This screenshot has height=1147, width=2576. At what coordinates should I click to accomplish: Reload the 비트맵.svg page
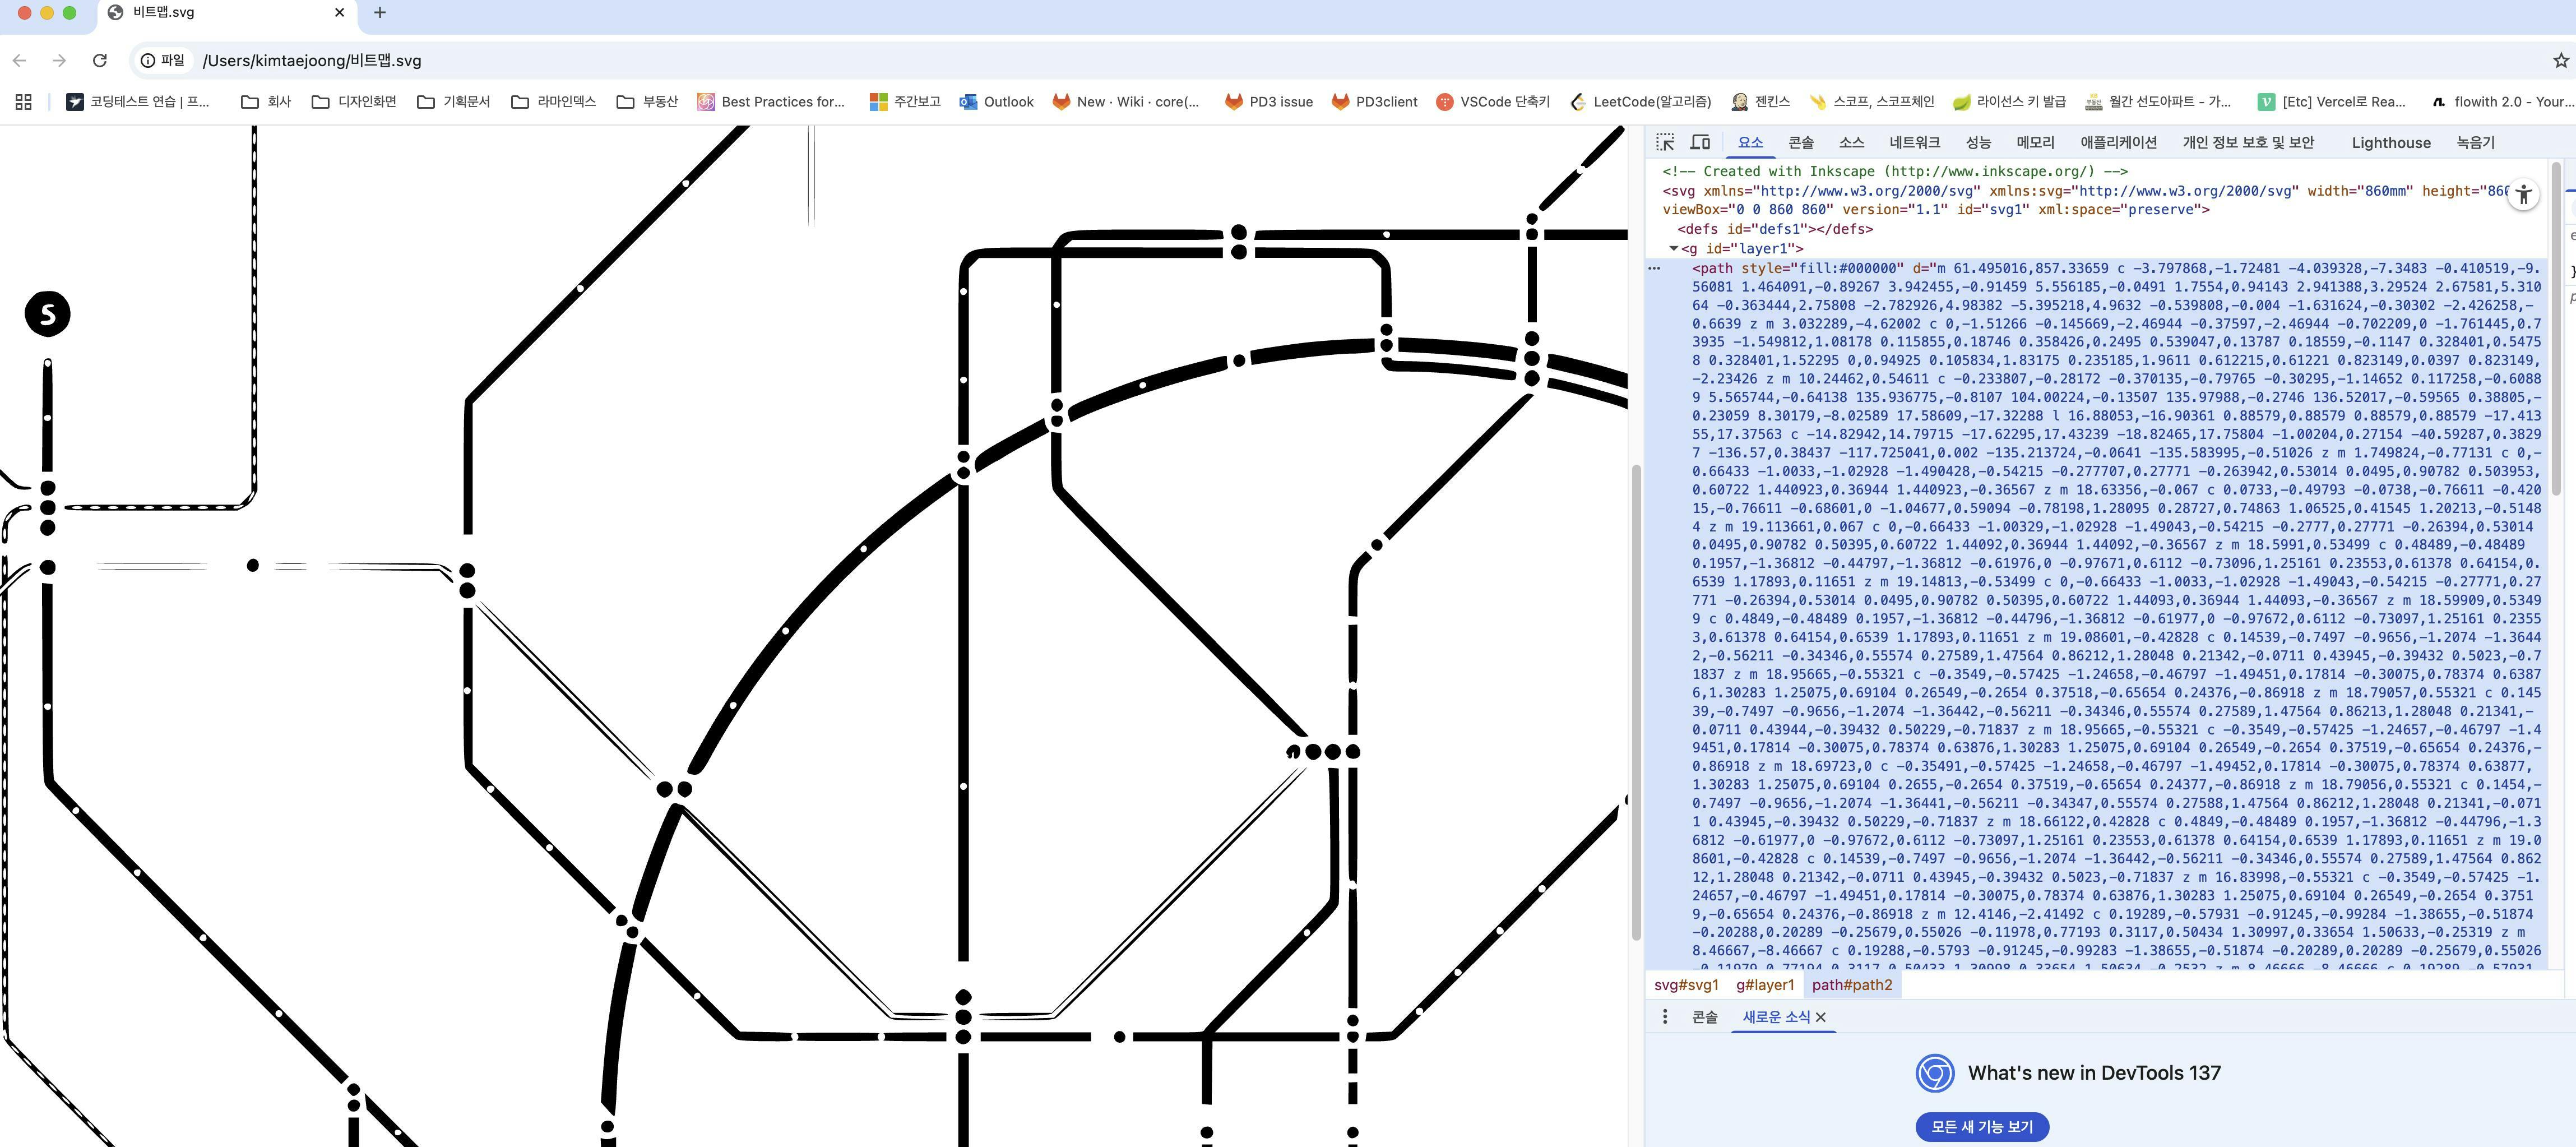(99, 61)
